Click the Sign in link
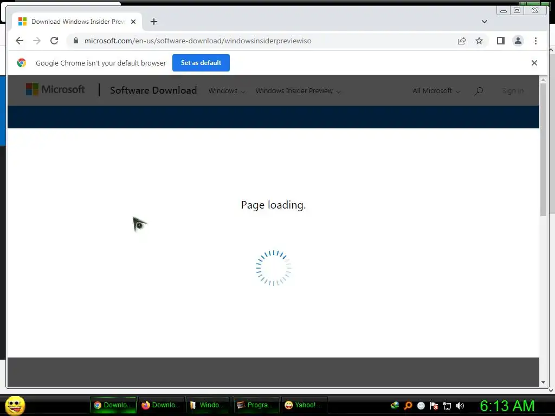555x416 pixels. coord(513,91)
